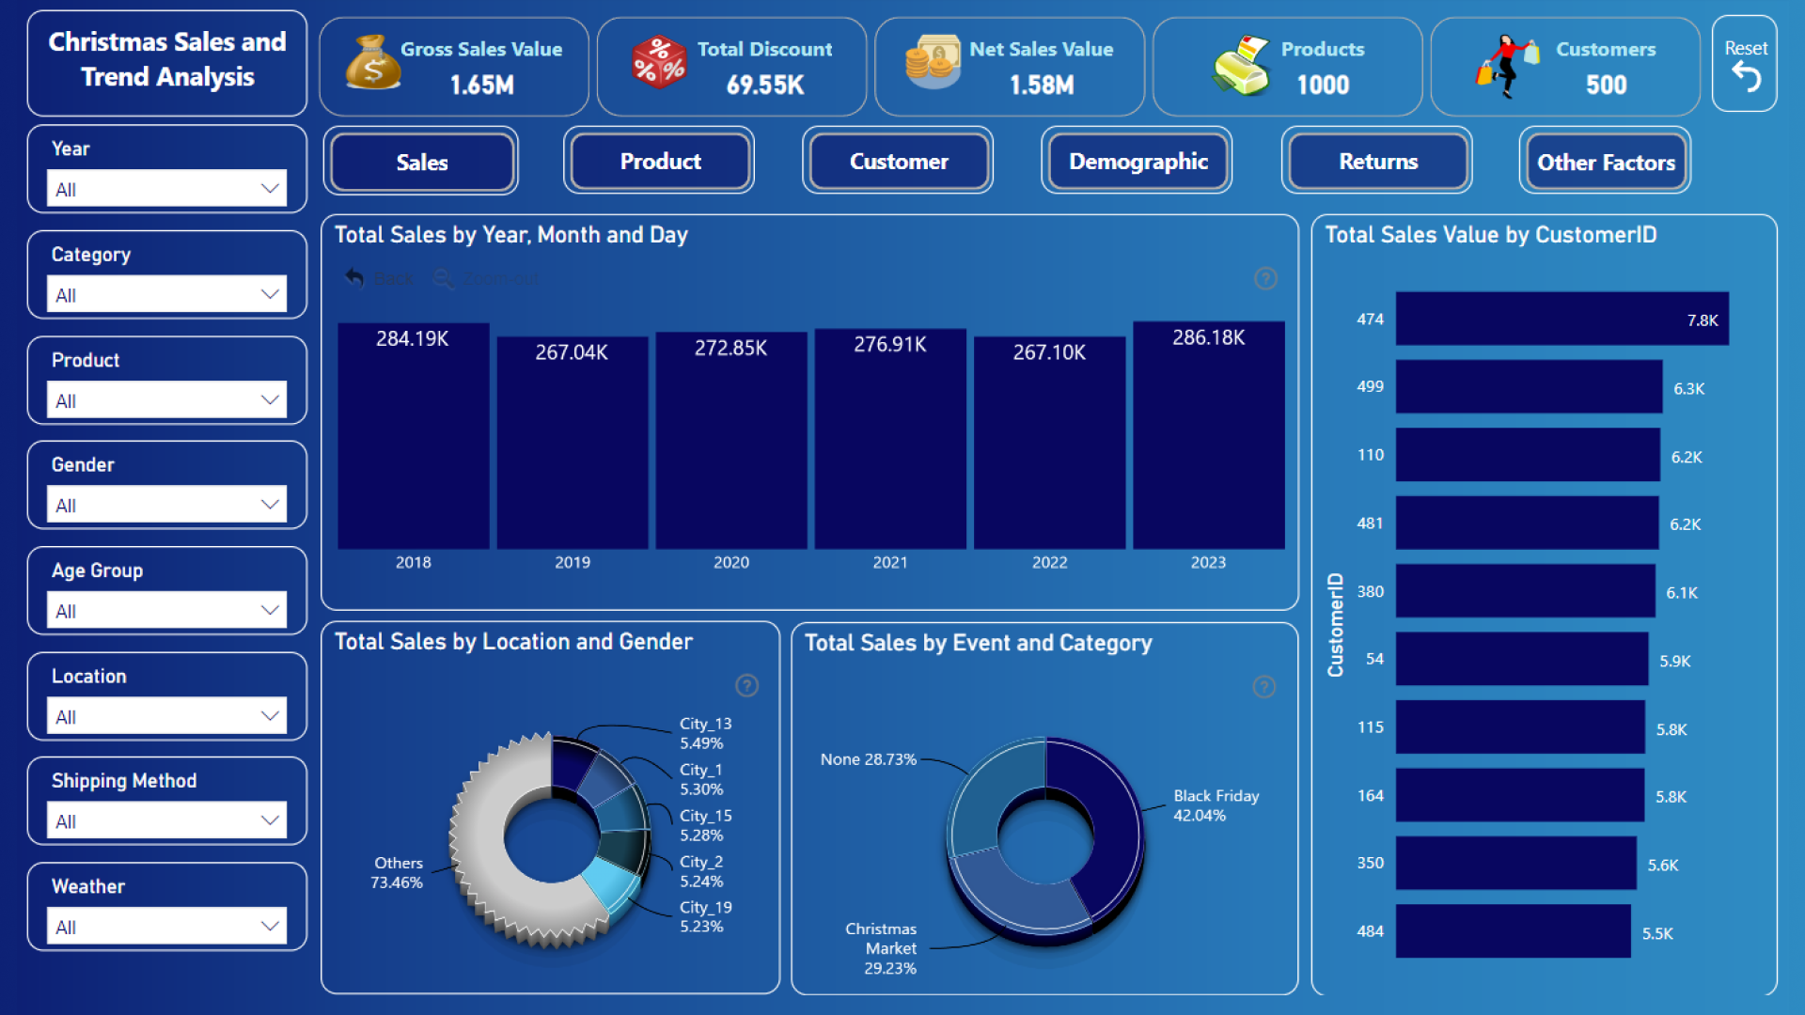The image size is (1805, 1015).
Task: Click help icon on Total Sales by Year chart
Action: [x=1265, y=278]
